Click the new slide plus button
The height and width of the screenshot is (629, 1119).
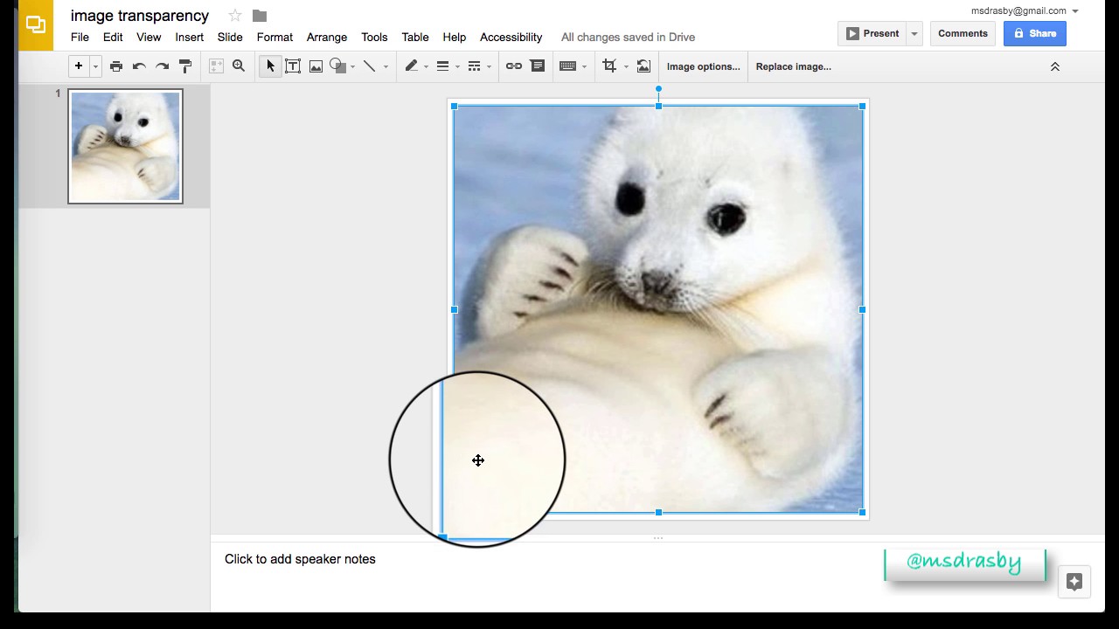click(x=78, y=66)
